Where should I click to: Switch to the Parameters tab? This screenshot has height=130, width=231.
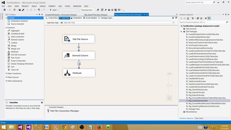76,18
